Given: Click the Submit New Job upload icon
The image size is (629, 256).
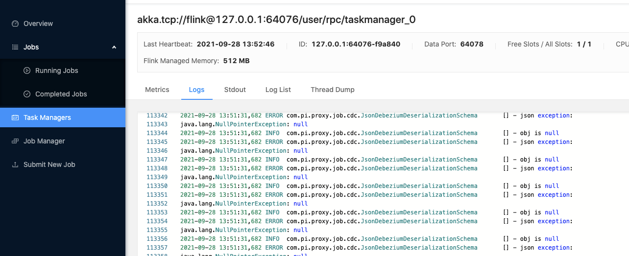Looking at the screenshot, I should (15, 164).
